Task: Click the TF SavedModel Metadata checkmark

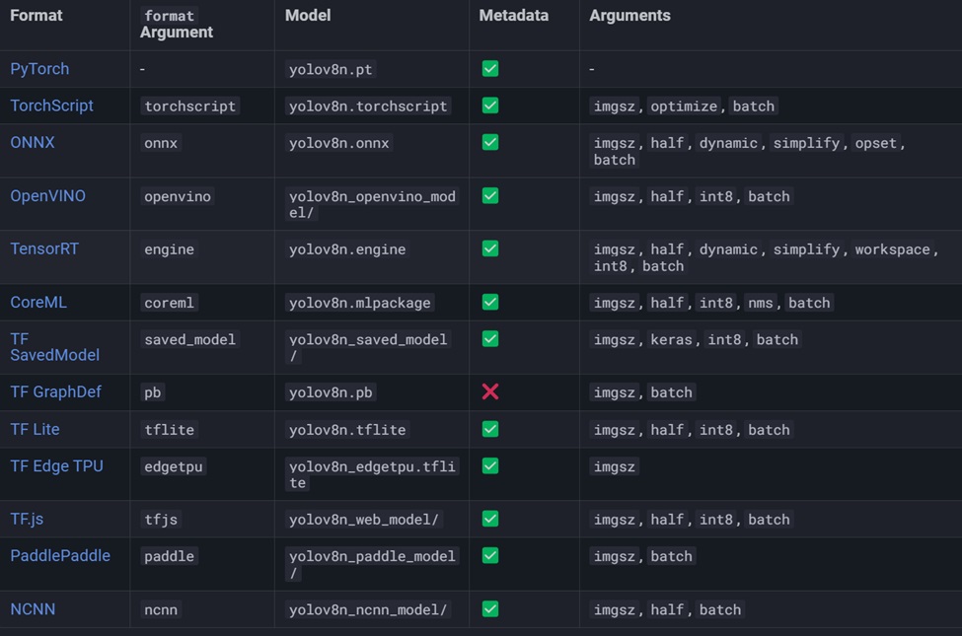Action: pos(490,338)
